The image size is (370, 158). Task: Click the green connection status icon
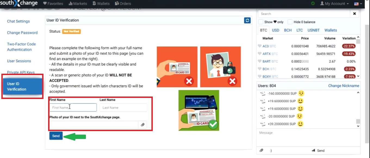313,4
